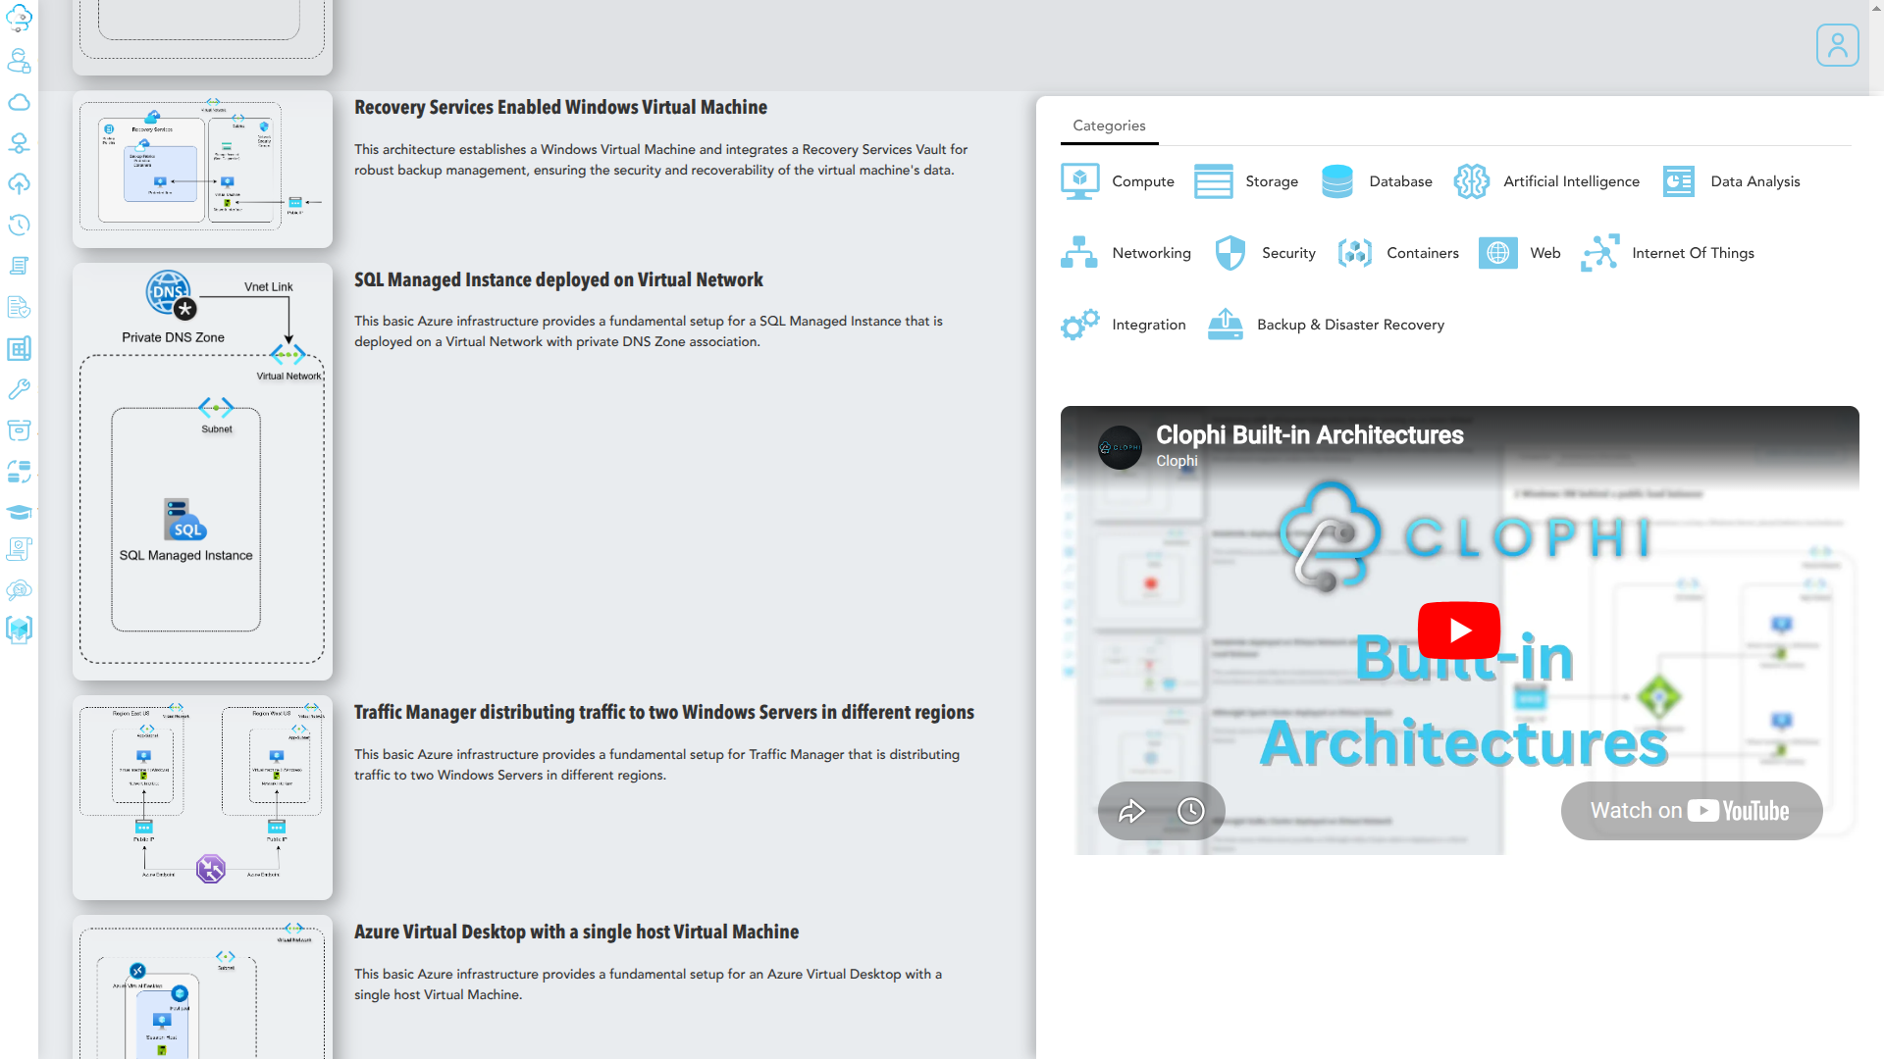The image size is (1884, 1059).
Task: Filter by Compute label
Action: (x=1143, y=181)
